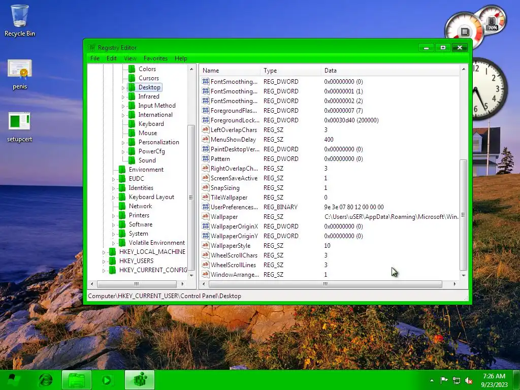This screenshot has height=390, width=520.
Task: Click the values pane scroll up arrow
Action: click(x=464, y=69)
